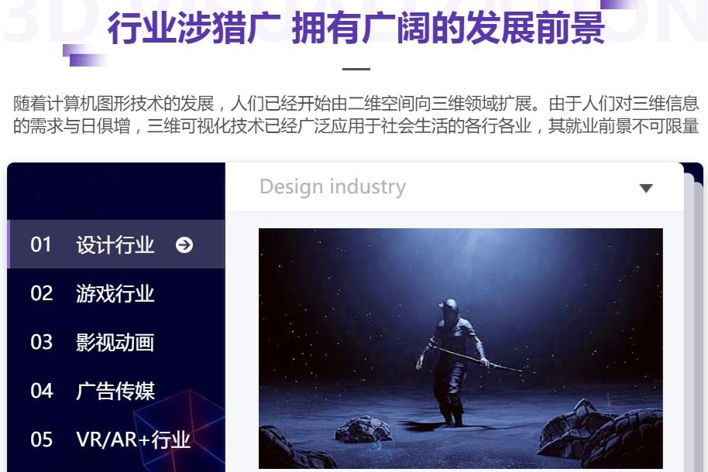Switch to the 游戏行业 tab
708x472 pixels.
pyautogui.click(x=116, y=293)
